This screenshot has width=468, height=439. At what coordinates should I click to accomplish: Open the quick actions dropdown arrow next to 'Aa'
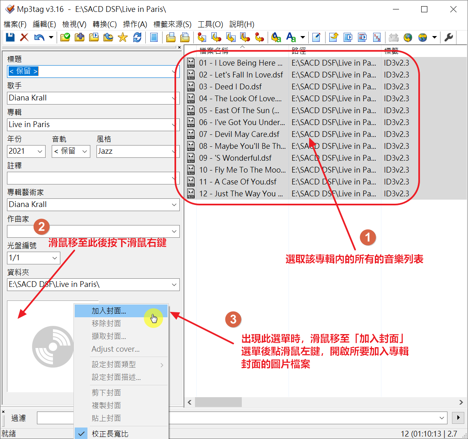(303, 37)
